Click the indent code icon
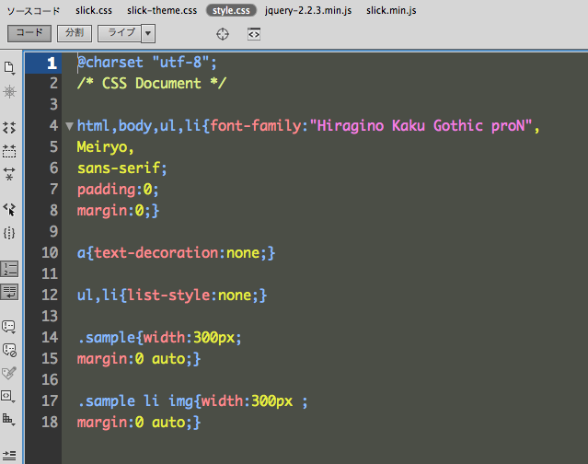 click(9, 455)
